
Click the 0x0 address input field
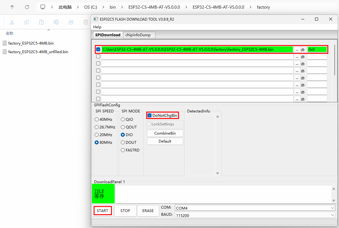pos(317,49)
